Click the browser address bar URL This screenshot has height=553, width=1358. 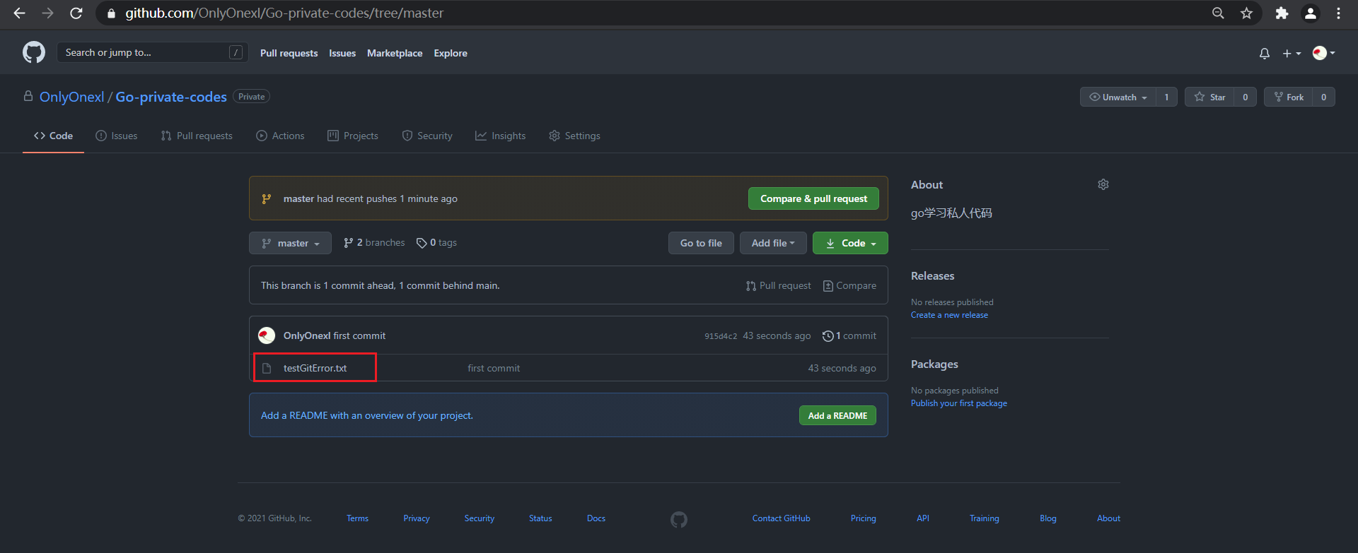point(284,13)
